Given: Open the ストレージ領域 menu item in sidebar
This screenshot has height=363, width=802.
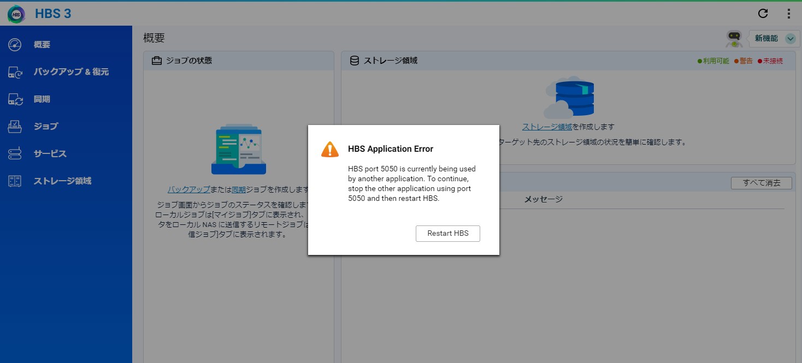Looking at the screenshot, I should pos(66,181).
